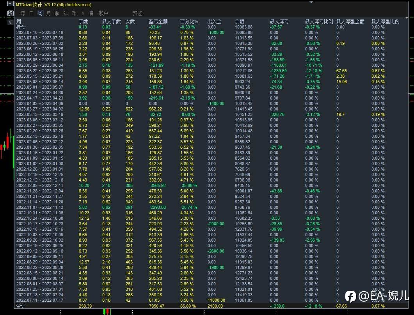Select the 周 weekly tab

click(x=40, y=13)
